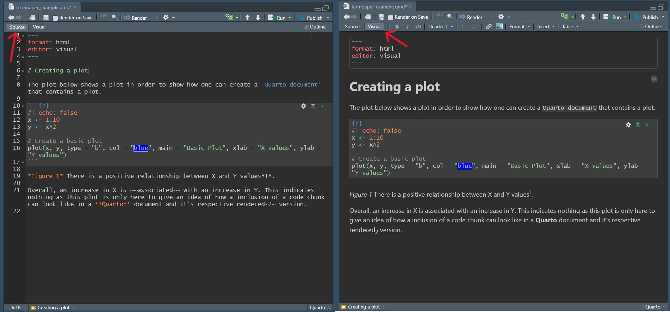Open chunk options gear in Source-mode chunk
Image resolution: width=670 pixels, height=312 pixels.
pyautogui.click(x=304, y=106)
